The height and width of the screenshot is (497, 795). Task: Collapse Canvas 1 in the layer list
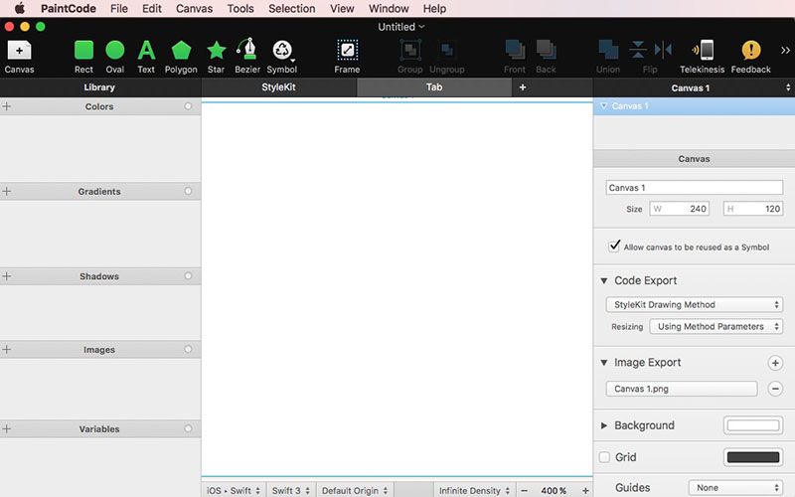tap(603, 106)
